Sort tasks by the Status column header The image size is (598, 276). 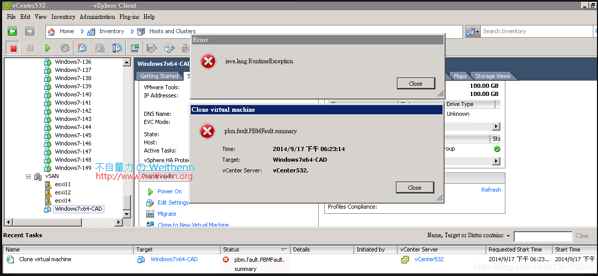click(255, 249)
